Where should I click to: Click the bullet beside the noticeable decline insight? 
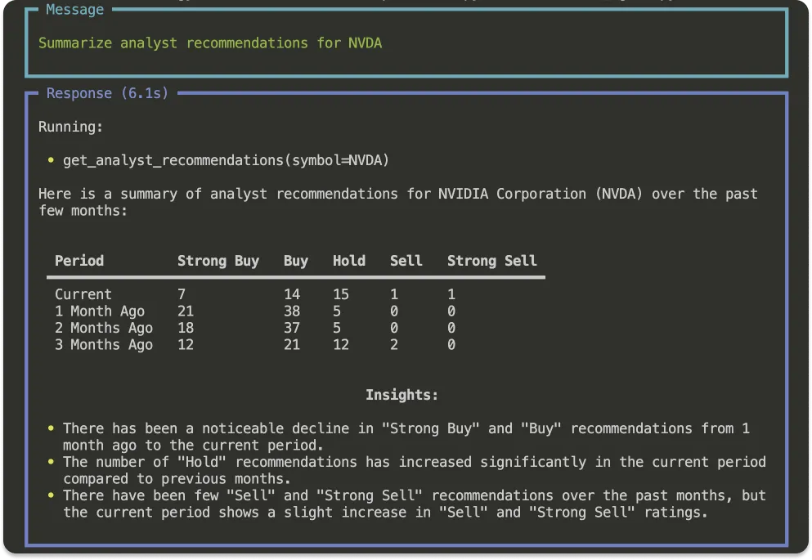point(51,428)
